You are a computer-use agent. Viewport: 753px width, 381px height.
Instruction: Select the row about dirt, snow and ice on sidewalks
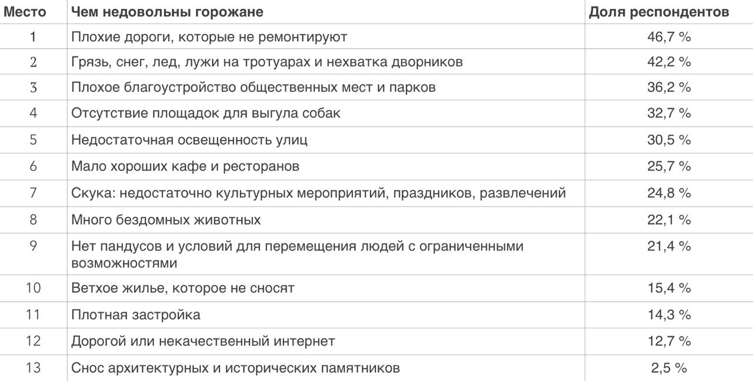pos(266,62)
